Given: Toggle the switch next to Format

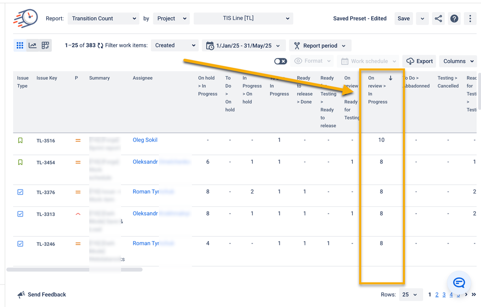Looking at the screenshot, I should point(281,61).
